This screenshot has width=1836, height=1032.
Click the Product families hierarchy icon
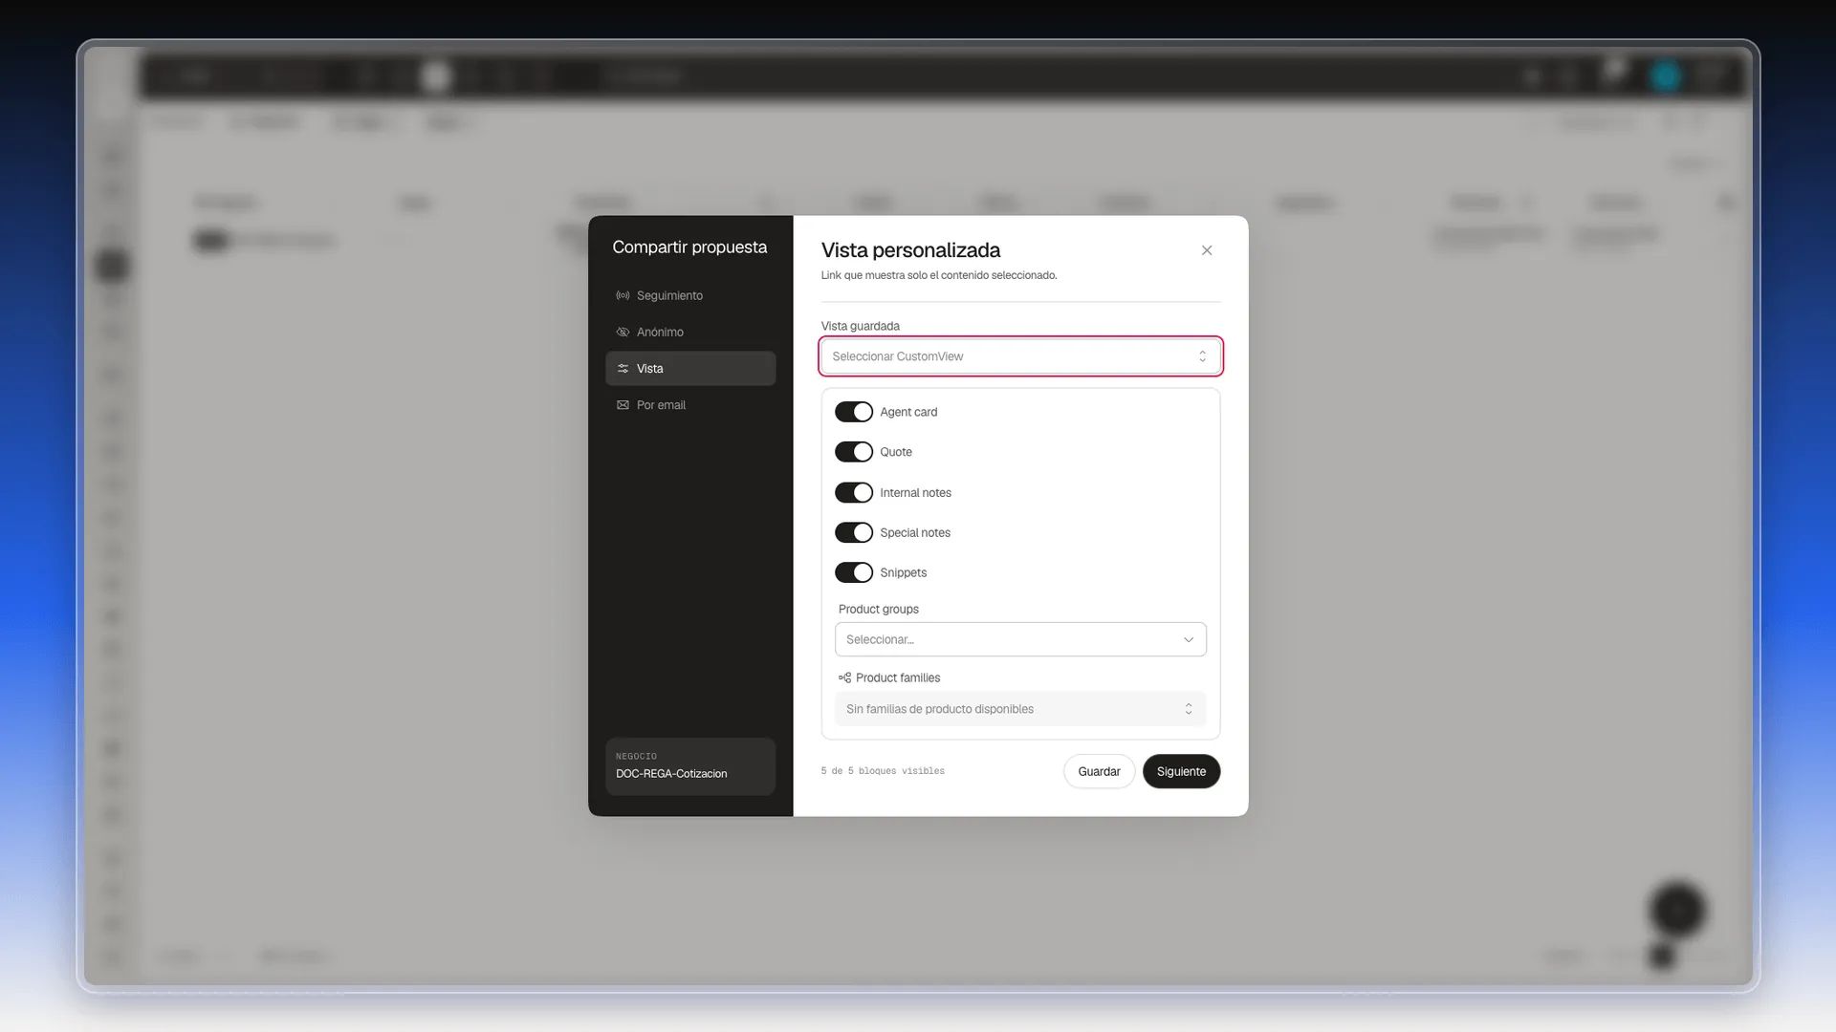click(844, 677)
